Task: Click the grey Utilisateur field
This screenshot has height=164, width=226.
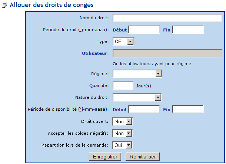Action: tap(167, 53)
